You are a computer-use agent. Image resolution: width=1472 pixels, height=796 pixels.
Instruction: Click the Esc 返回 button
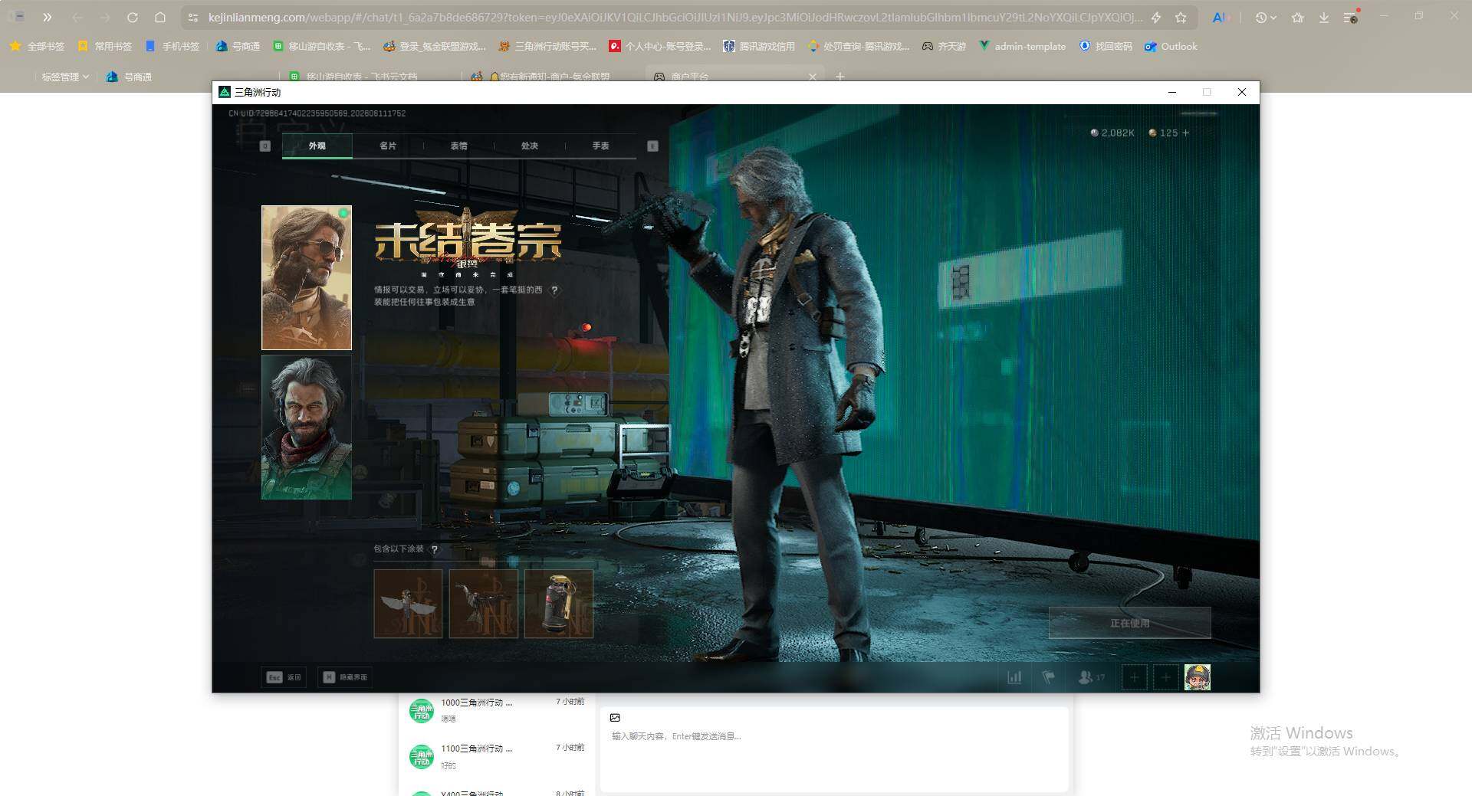coord(284,677)
